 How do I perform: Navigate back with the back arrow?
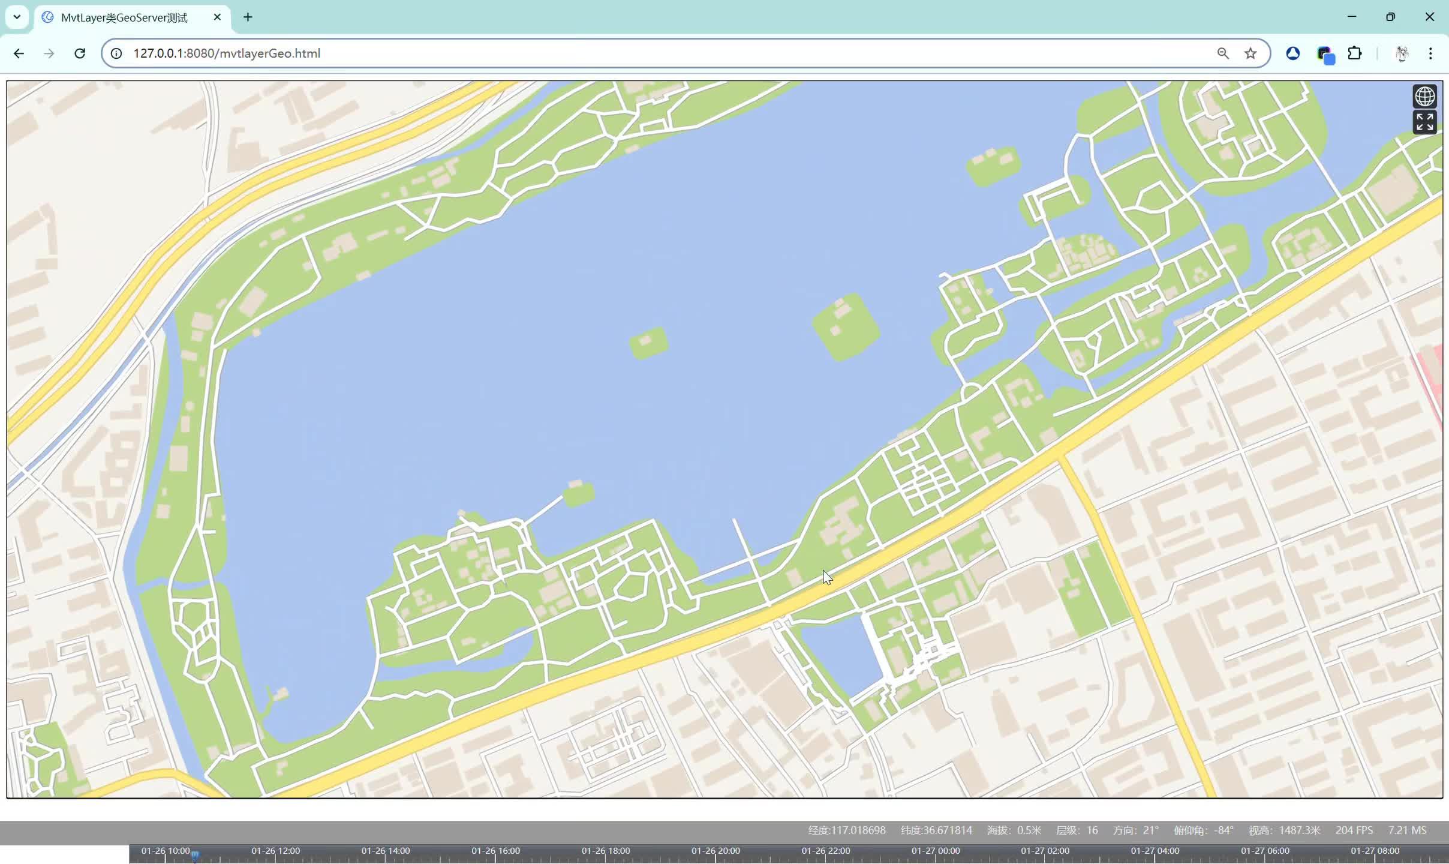point(19,53)
